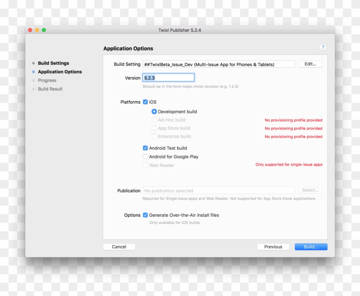Click the Version text field
360x296 pixels.
tap(168, 78)
